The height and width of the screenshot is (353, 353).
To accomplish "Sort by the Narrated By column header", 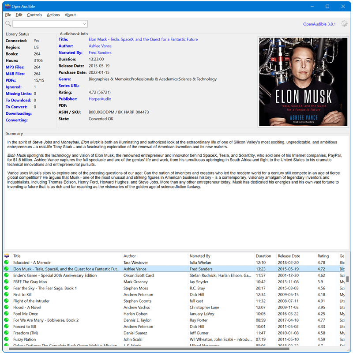I will [221, 256].
